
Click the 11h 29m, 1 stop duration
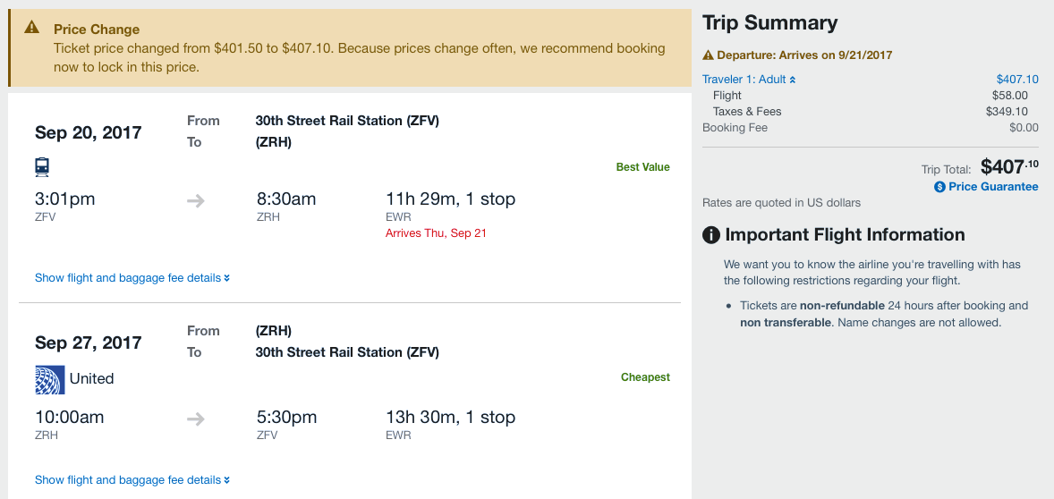[x=450, y=199]
